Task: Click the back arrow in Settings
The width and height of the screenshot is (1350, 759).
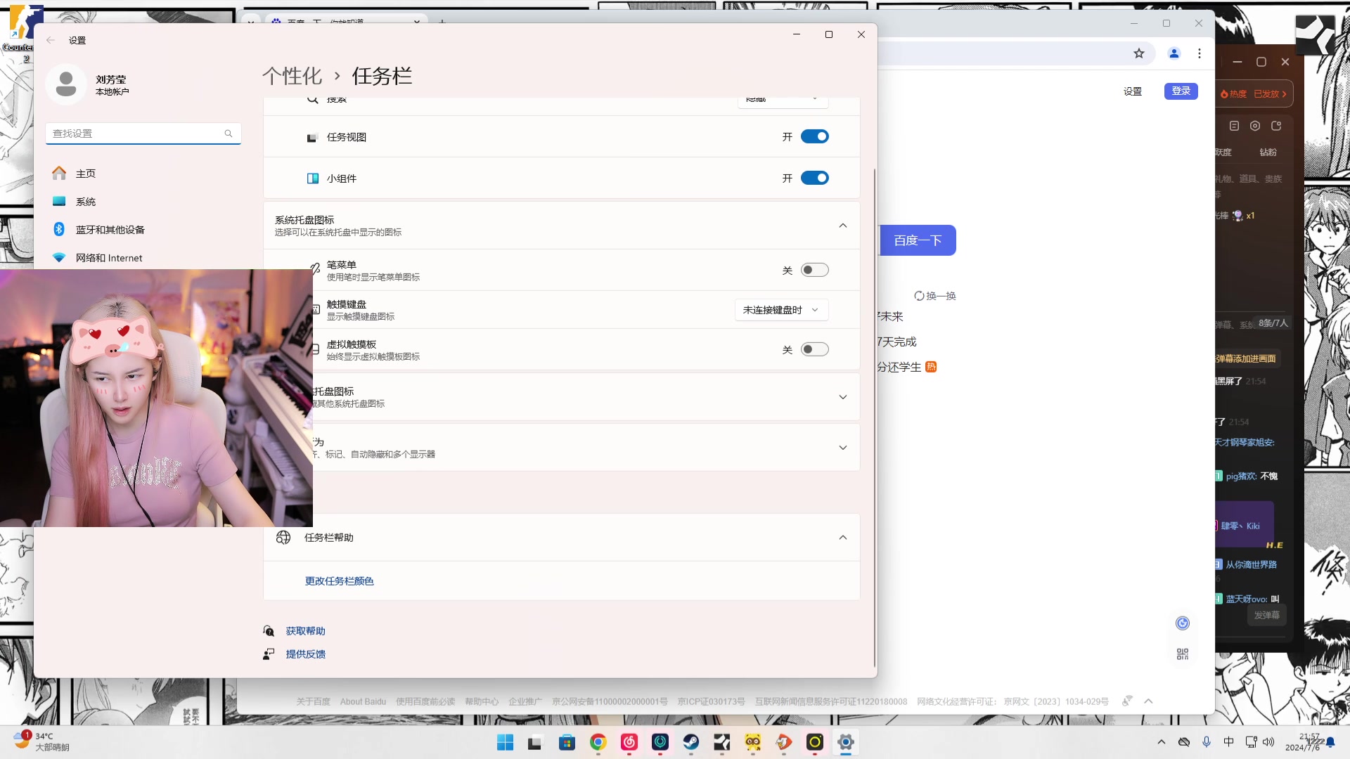Action: click(x=51, y=40)
